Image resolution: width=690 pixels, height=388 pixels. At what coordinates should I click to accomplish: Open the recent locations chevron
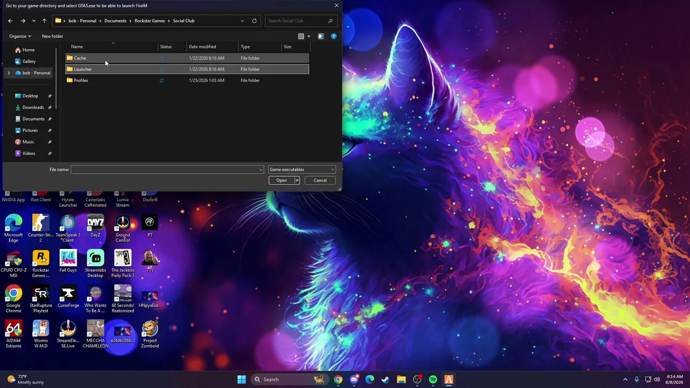[33, 21]
